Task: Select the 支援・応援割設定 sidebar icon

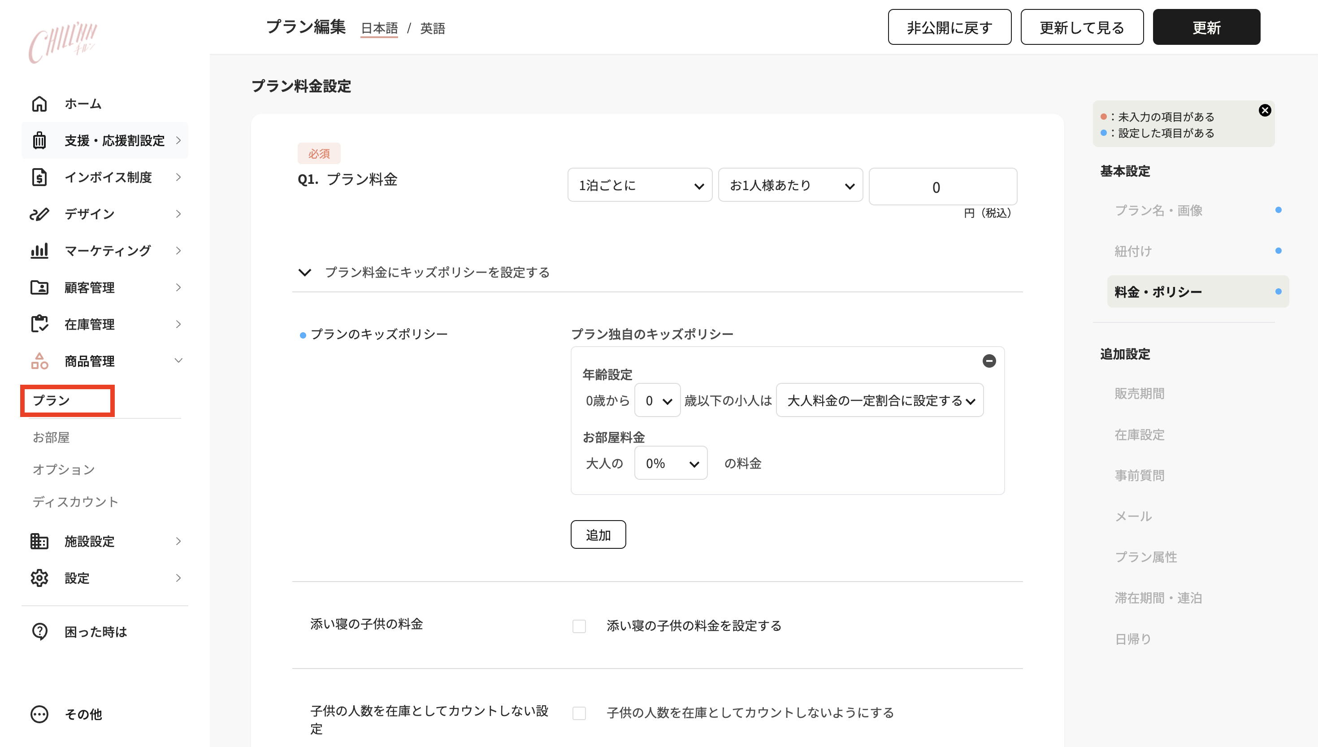Action: 39,140
